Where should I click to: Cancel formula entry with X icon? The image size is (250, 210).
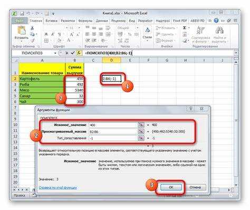[67, 53]
